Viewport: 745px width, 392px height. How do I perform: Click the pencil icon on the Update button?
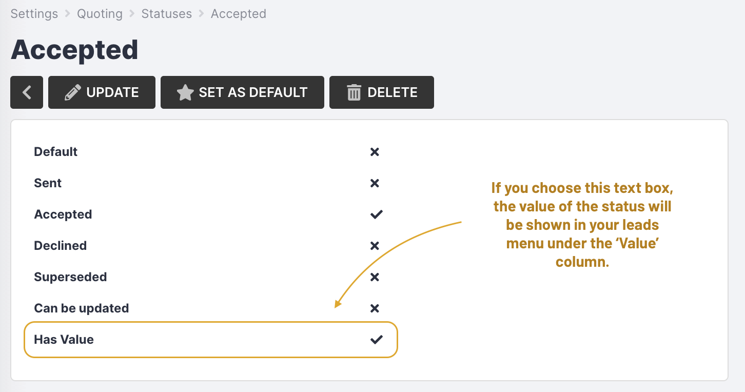tap(72, 92)
